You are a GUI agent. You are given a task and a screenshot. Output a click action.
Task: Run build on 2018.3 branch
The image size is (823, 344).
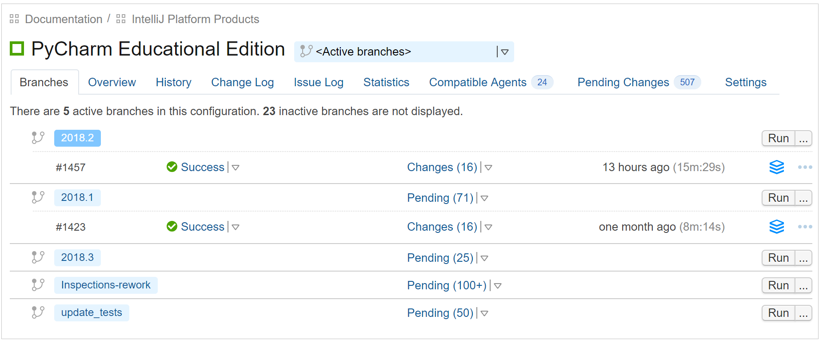pyautogui.click(x=778, y=258)
